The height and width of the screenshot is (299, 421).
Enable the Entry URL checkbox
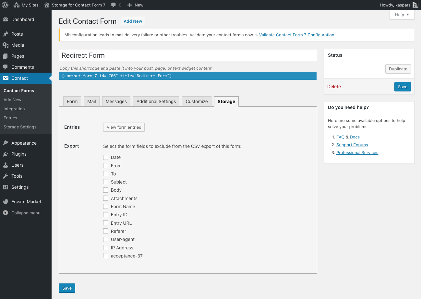click(x=106, y=223)
